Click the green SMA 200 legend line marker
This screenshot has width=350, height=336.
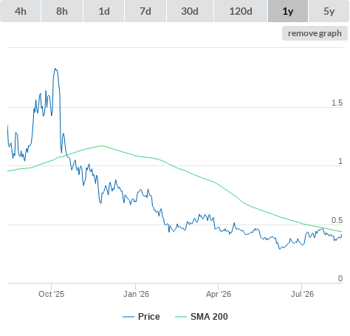tap(181, 317)
